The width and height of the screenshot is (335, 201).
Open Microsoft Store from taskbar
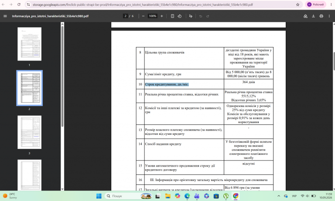[216, 196]
